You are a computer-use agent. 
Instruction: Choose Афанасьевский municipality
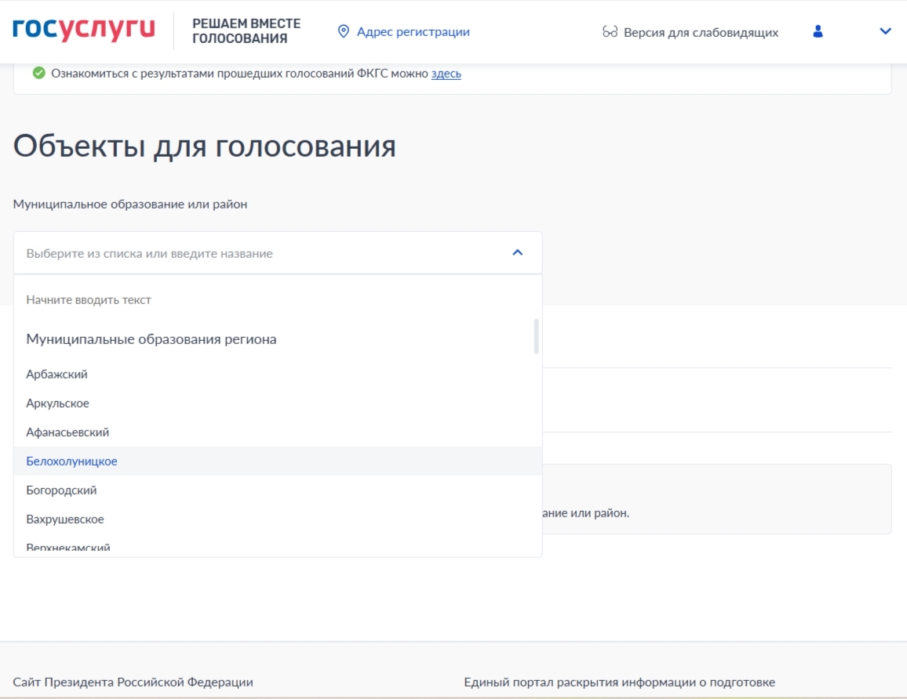[67, 433]
